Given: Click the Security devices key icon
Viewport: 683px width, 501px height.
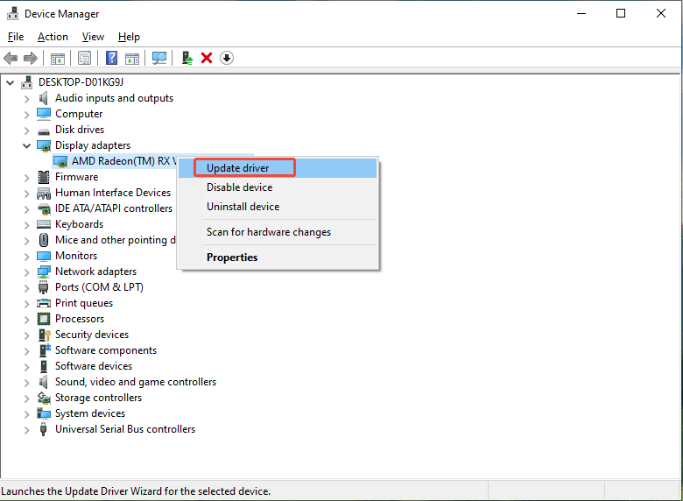Looking at the screenshot, I should coord(45,335).
